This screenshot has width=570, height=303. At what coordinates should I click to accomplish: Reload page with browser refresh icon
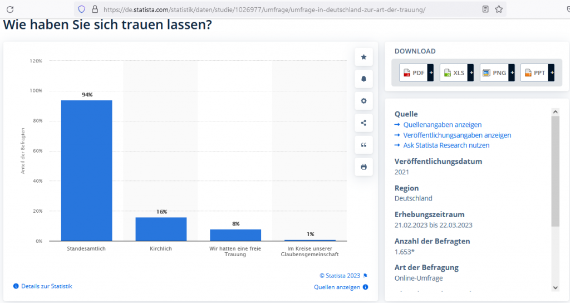pos(9,9)
